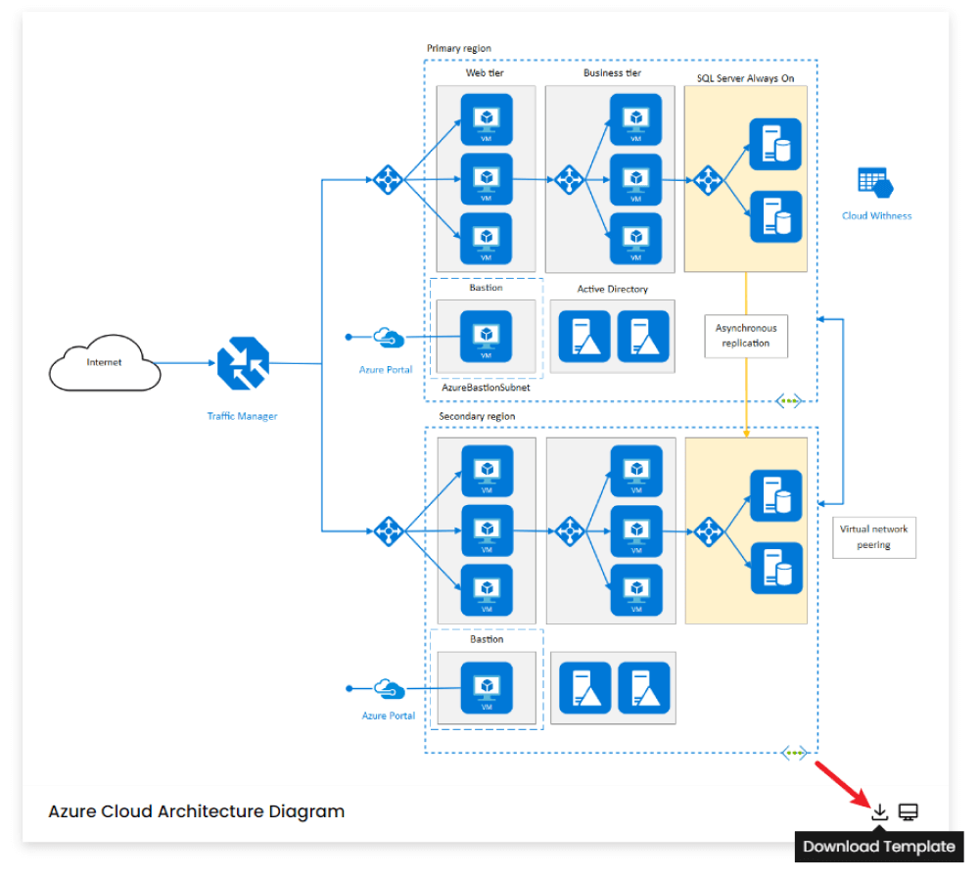Select the lower SQL server icon in primary region
This screenshot has width=979, height=877.
click(775, 216)
